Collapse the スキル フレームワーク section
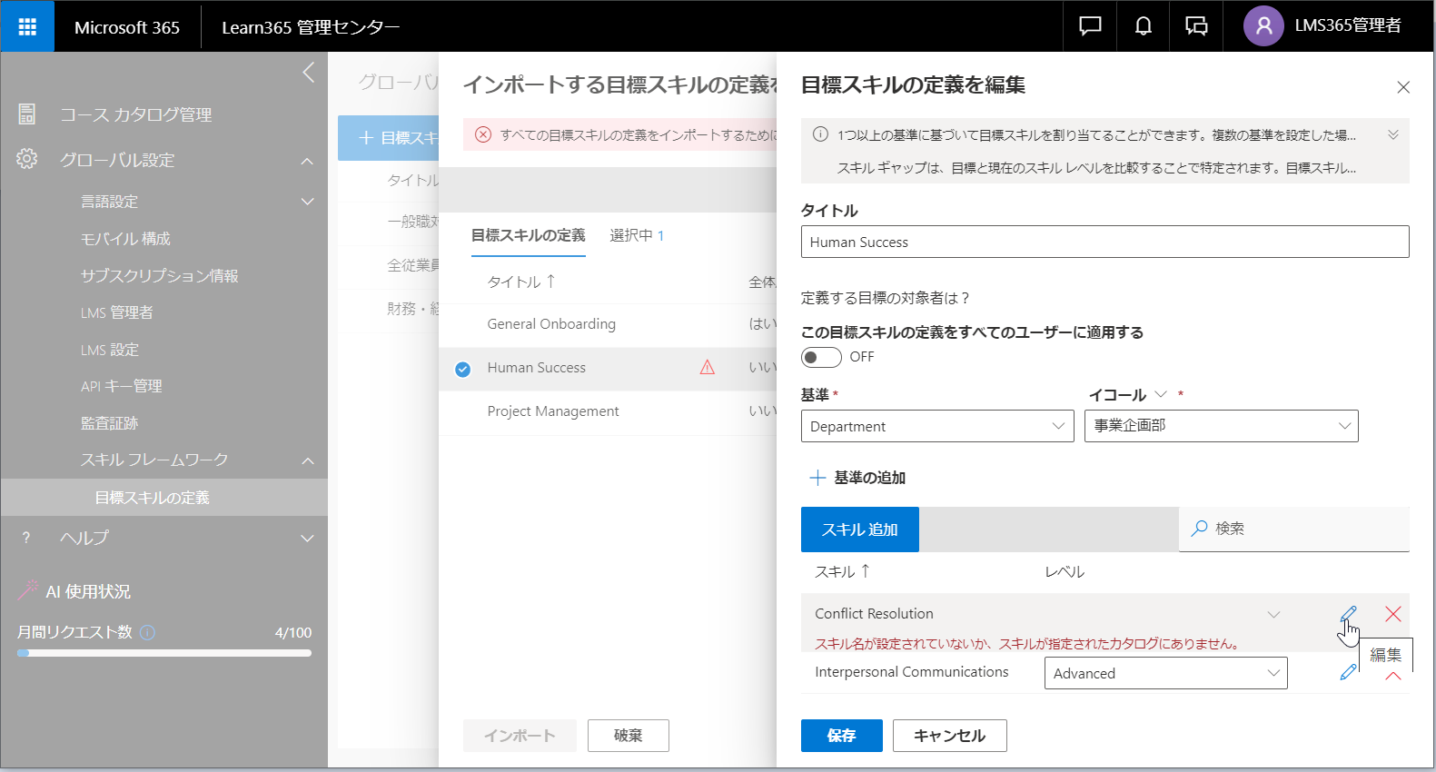Image resolution: width=1436 pixels, height=772 pixels. (307, 460)
